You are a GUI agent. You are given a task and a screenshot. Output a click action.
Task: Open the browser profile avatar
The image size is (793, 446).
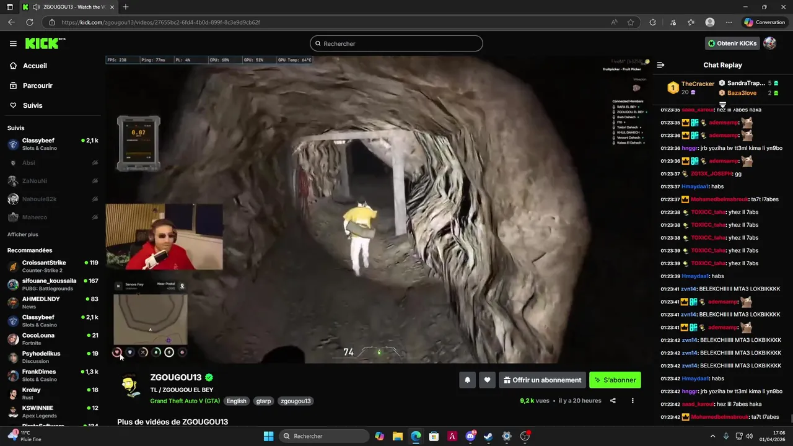(710, 22)
